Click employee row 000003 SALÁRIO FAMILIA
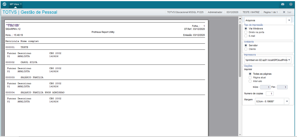 click(x=24, y=77)
